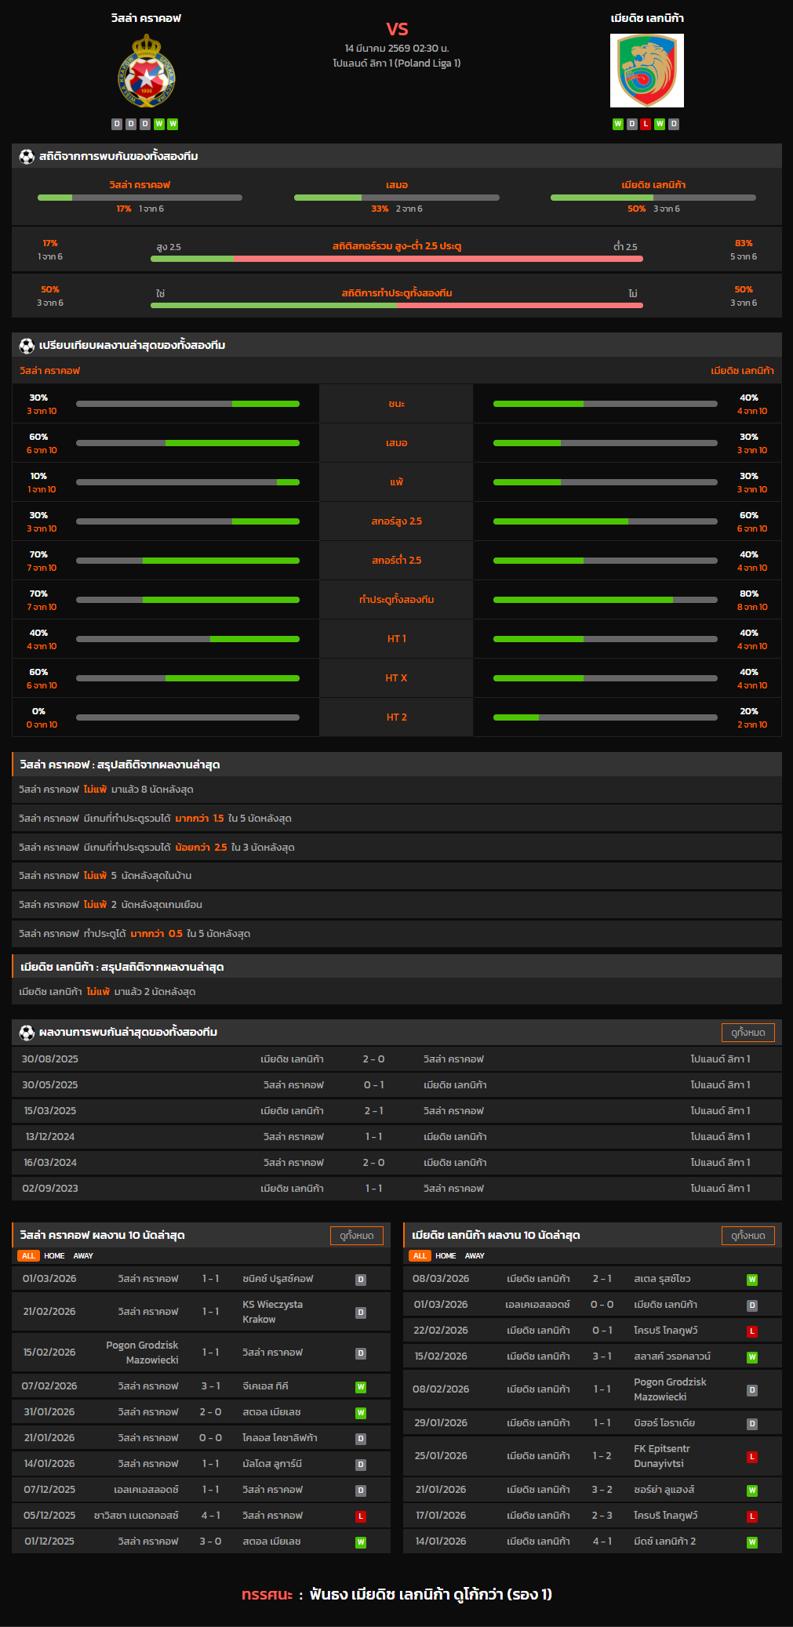Image resolution: width=793 pixels, height=1627 pixels.
Task: Click the Miedz Legnica team logo
Action: pyautogui.click(x=646, y=71)
